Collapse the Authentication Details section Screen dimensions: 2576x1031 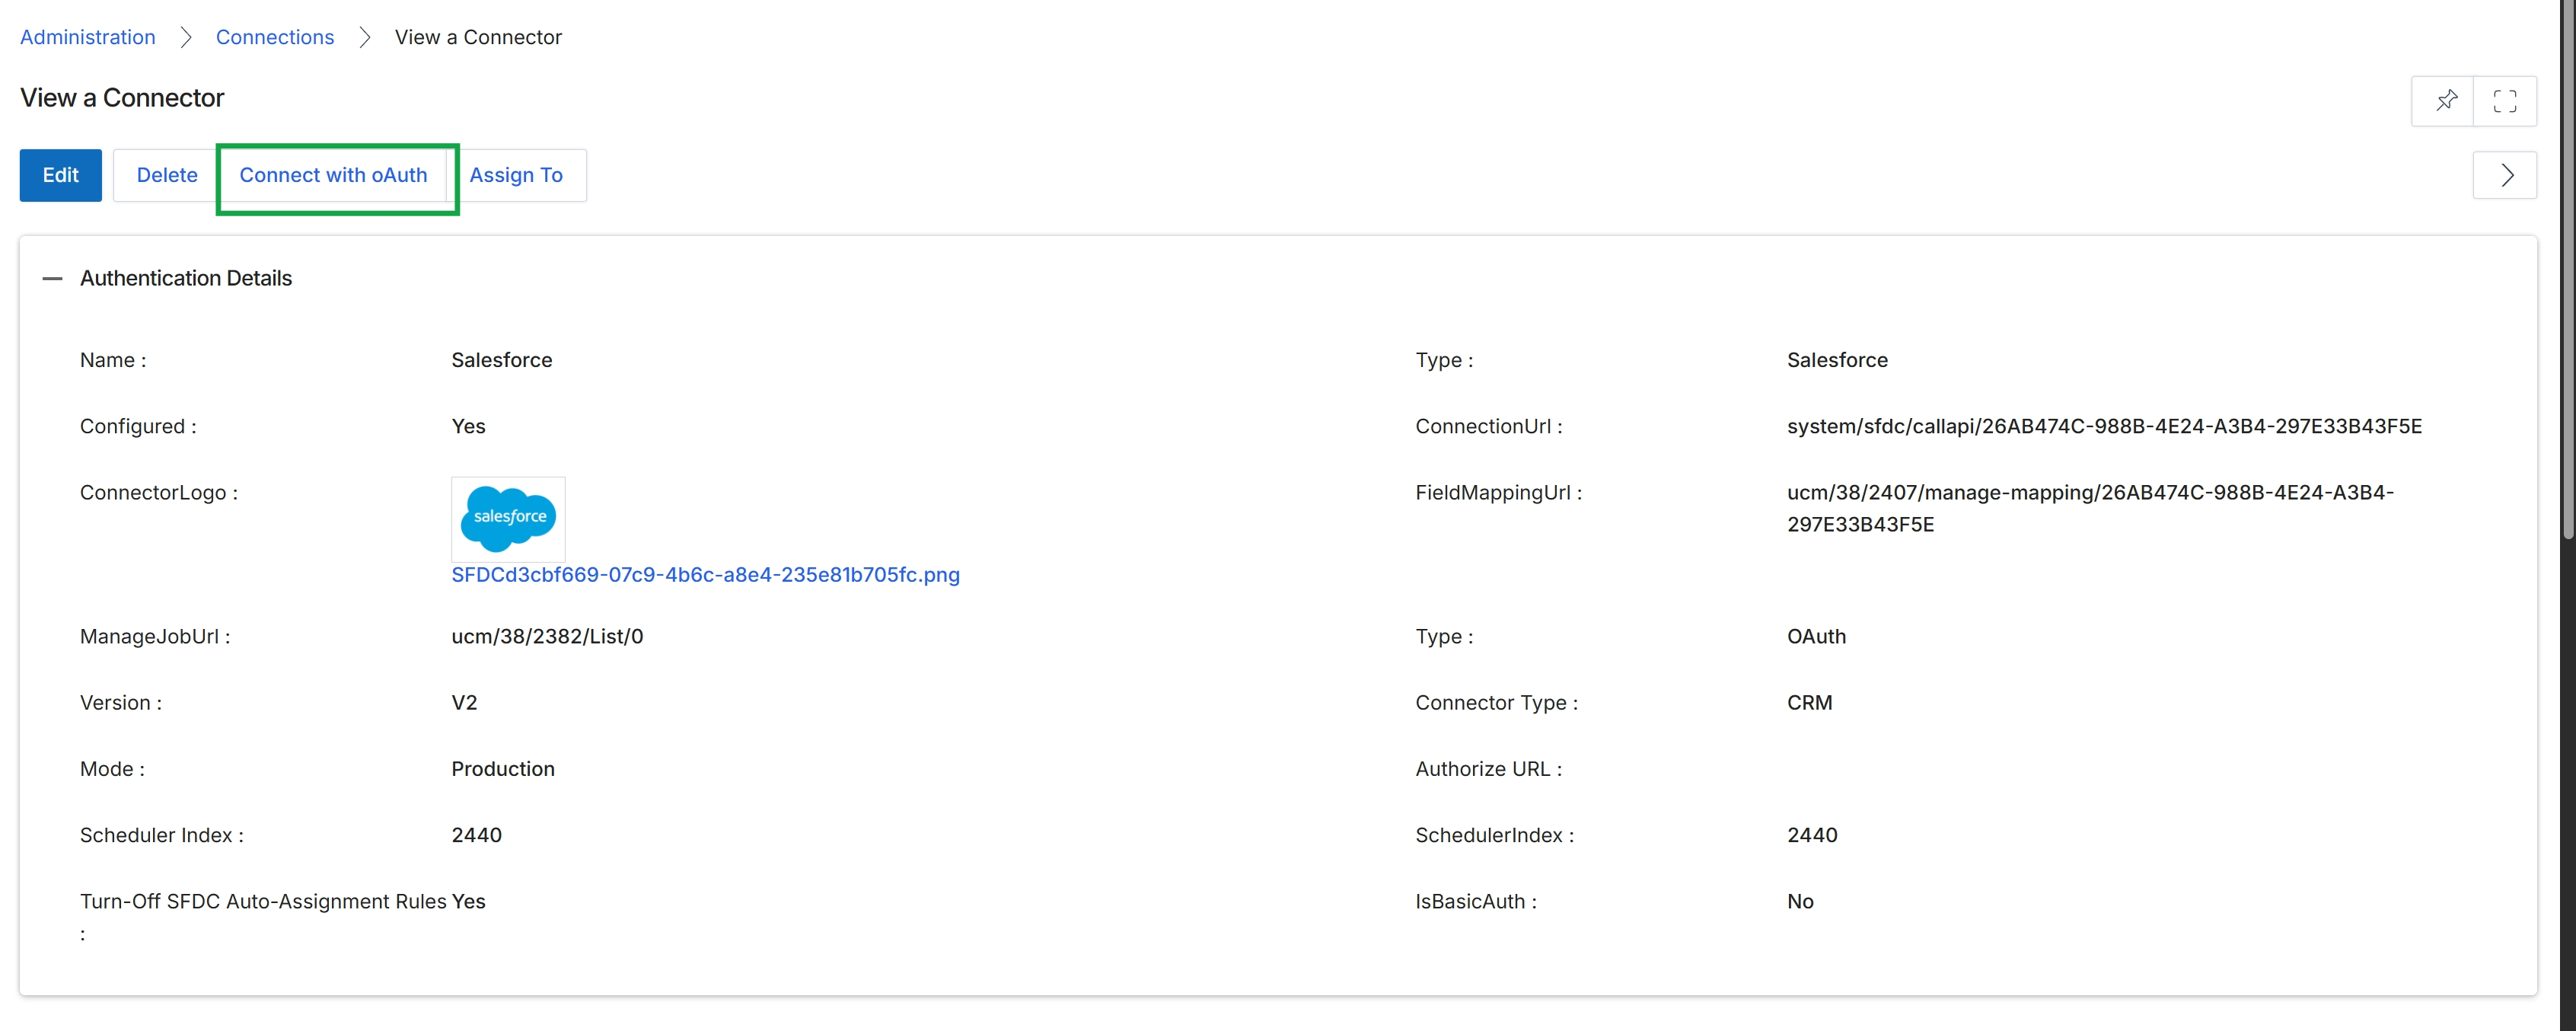pos(53,279)
